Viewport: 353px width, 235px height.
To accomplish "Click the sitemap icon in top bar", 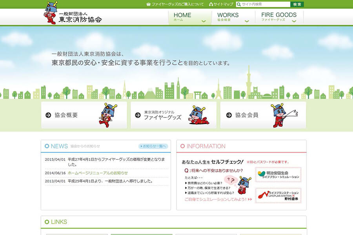I will click(x=211, y=4).
